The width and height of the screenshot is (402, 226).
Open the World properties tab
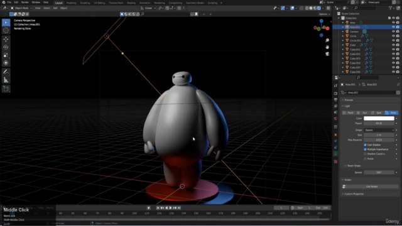tap(335, 119)
